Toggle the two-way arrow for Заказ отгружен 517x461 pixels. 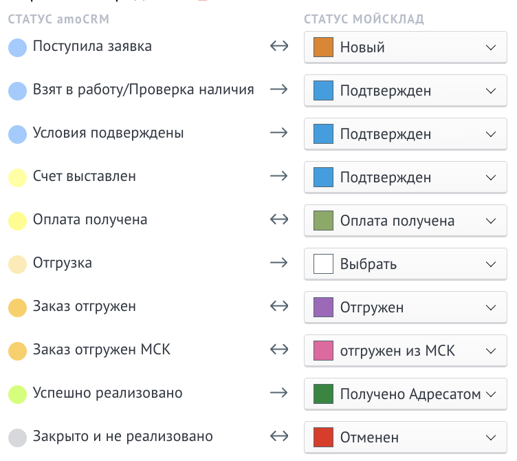pos(279,306)
